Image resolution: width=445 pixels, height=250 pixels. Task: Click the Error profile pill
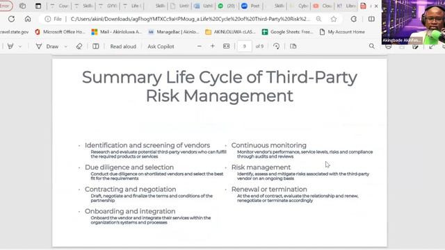tap(6, 6)
